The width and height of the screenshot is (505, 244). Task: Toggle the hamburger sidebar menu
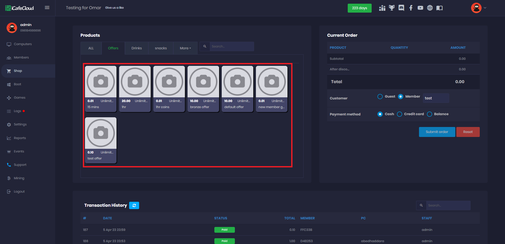point(47,8)
